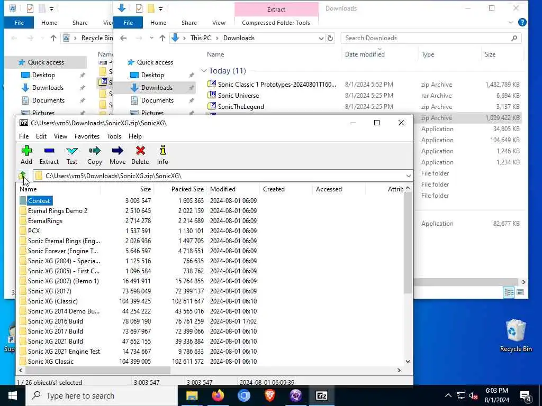This screenshot has height=406, width=542.
Task: Click the Move toolbar icon in 7-Zip
Action: (118, 155)
